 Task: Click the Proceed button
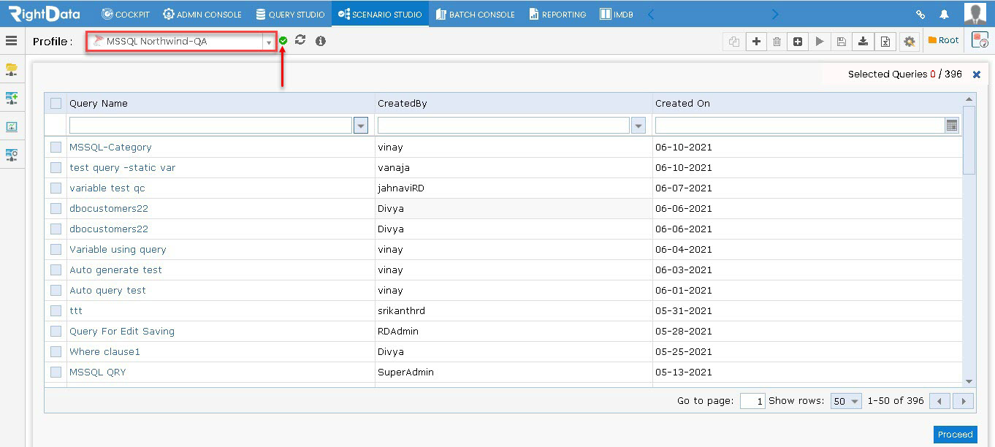pyautogui.click(x=956, y=435)
